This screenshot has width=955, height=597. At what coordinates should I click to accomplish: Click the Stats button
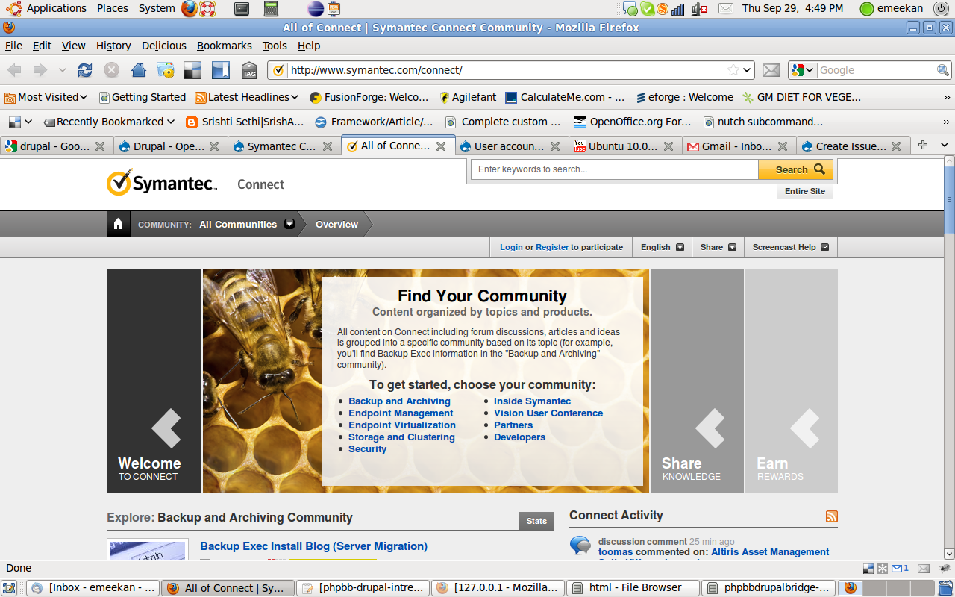pyautogui.click(x=536, y=521)
